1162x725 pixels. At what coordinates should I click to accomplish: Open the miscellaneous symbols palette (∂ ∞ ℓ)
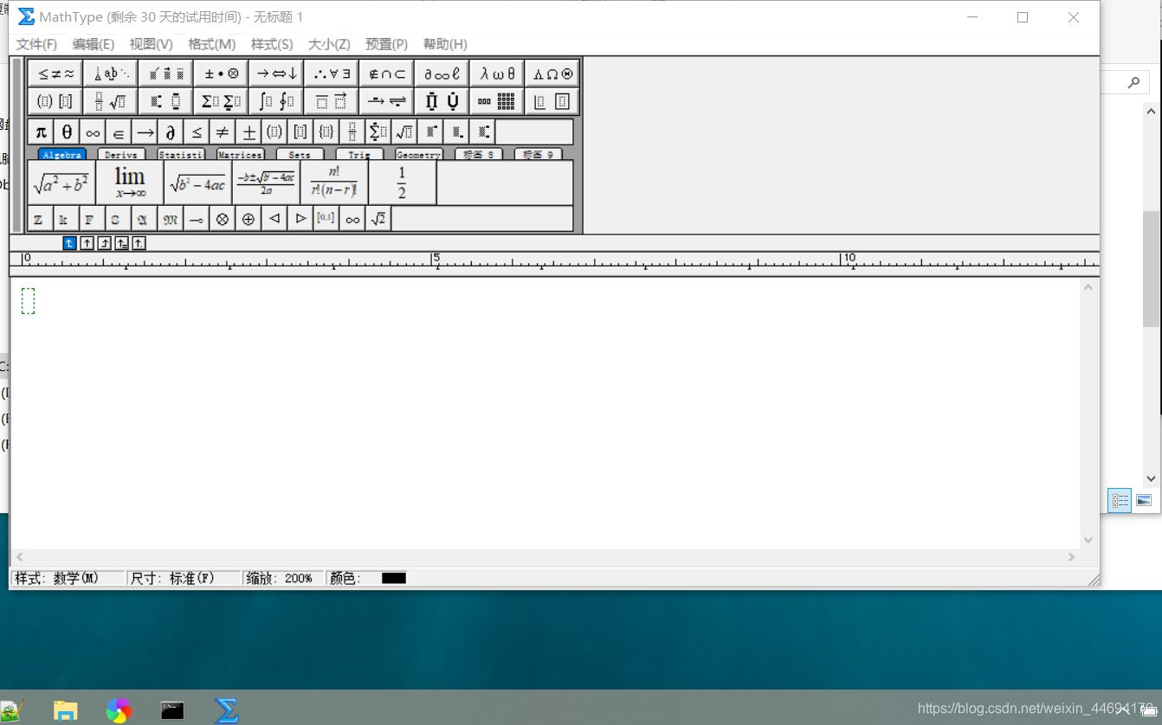pos(442,74)
